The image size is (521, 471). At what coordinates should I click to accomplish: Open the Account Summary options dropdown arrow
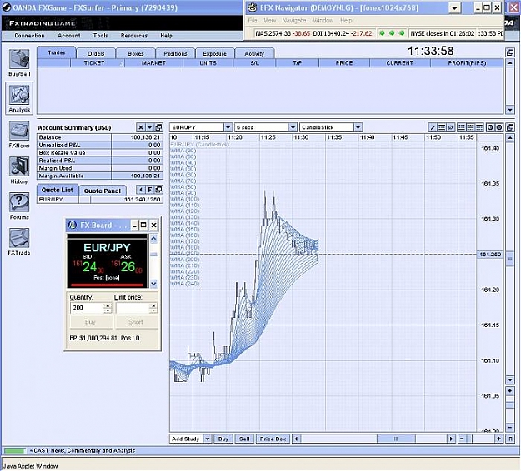click(149, 127)
